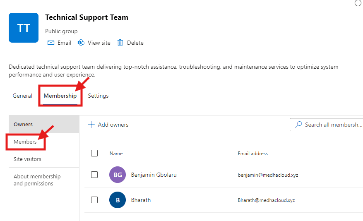Toggle the select-all checkbox in header
The width and height of the screenshot is (363, 221).
pyautogui.click(x=94, y=153)
